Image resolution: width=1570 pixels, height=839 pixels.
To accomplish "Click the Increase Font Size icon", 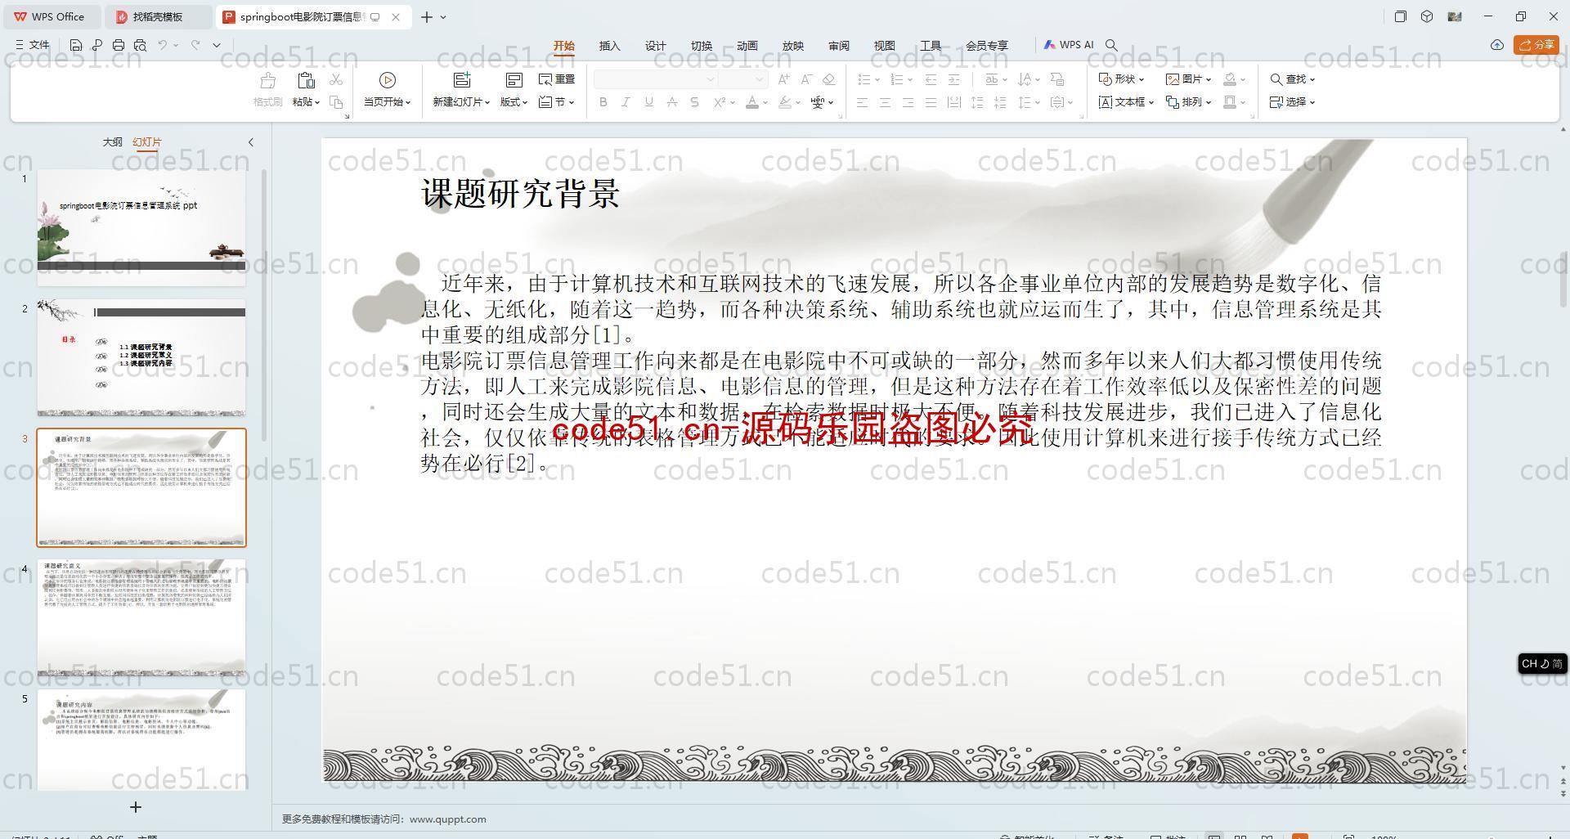I will [x=784, y=79].
